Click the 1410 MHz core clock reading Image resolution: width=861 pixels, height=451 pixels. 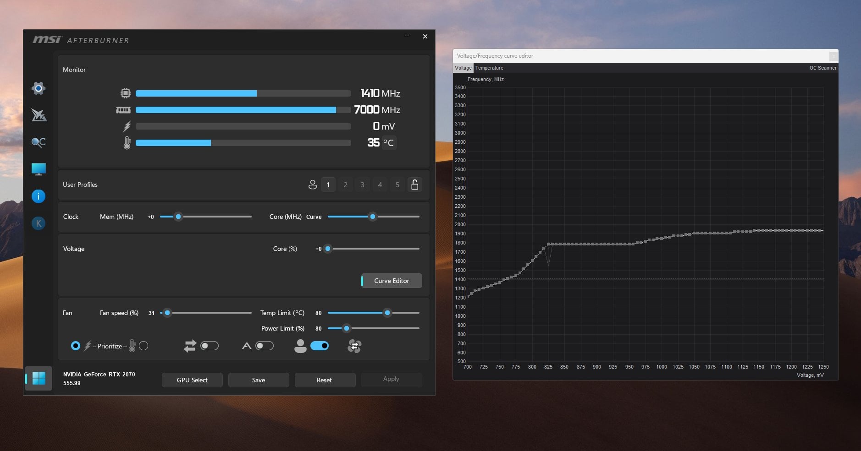(x=380, y=93)
